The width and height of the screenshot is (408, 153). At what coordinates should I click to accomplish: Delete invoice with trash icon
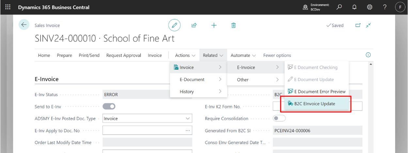tap(233, 25)
